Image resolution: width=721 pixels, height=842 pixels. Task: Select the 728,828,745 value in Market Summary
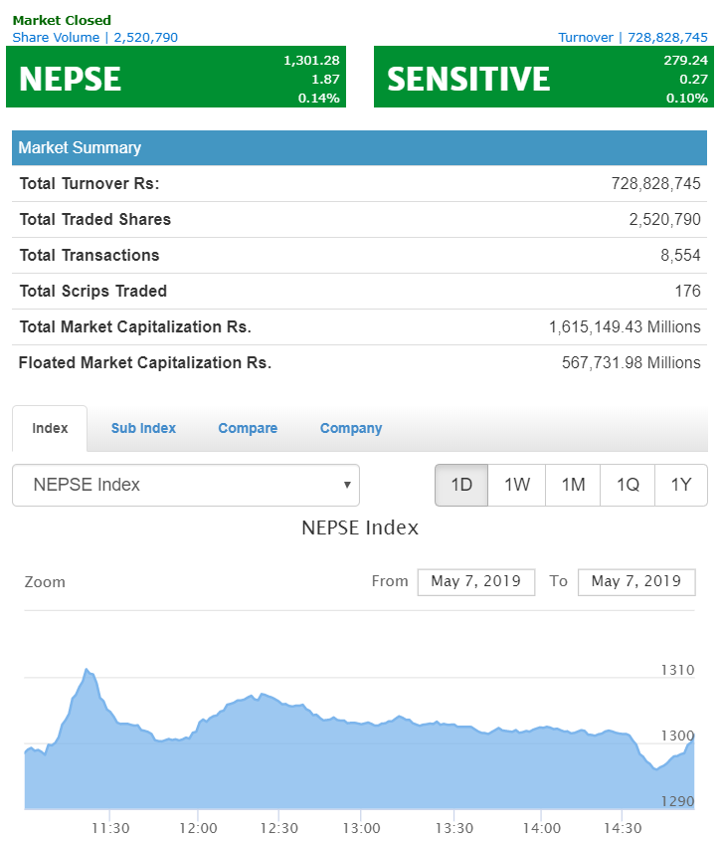(655, 184)
